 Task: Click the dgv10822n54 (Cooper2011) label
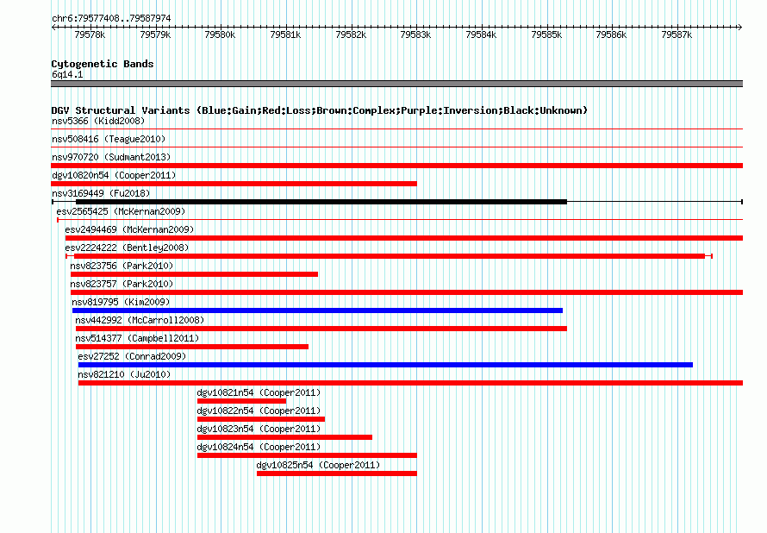pos(259,411)
